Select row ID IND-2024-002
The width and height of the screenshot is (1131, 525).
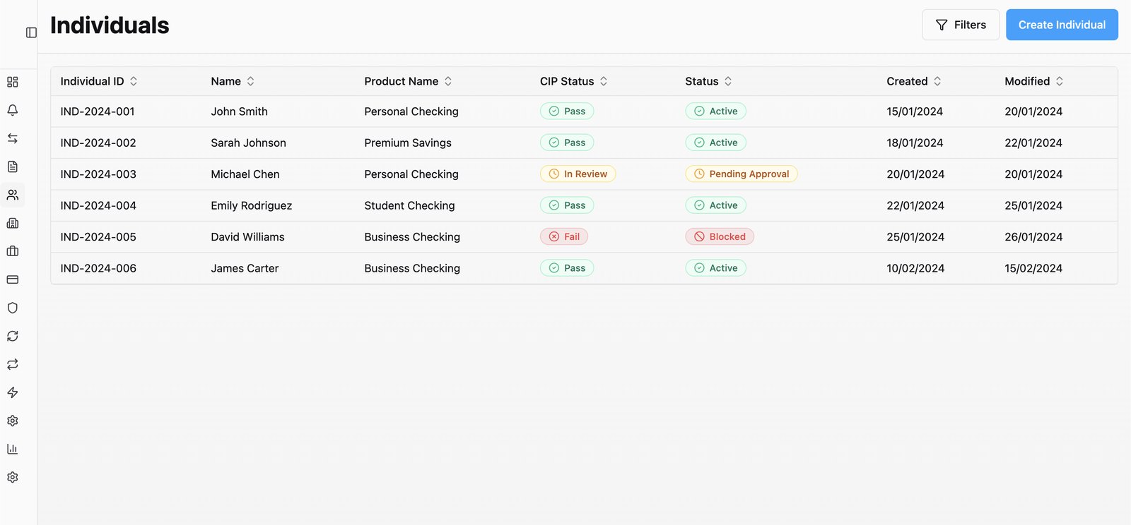[x=98, y=143]
